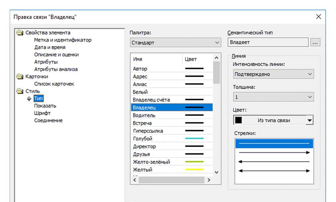
Task: Select Метка и идентификатор in tree
Action: [x=63, y=40]
